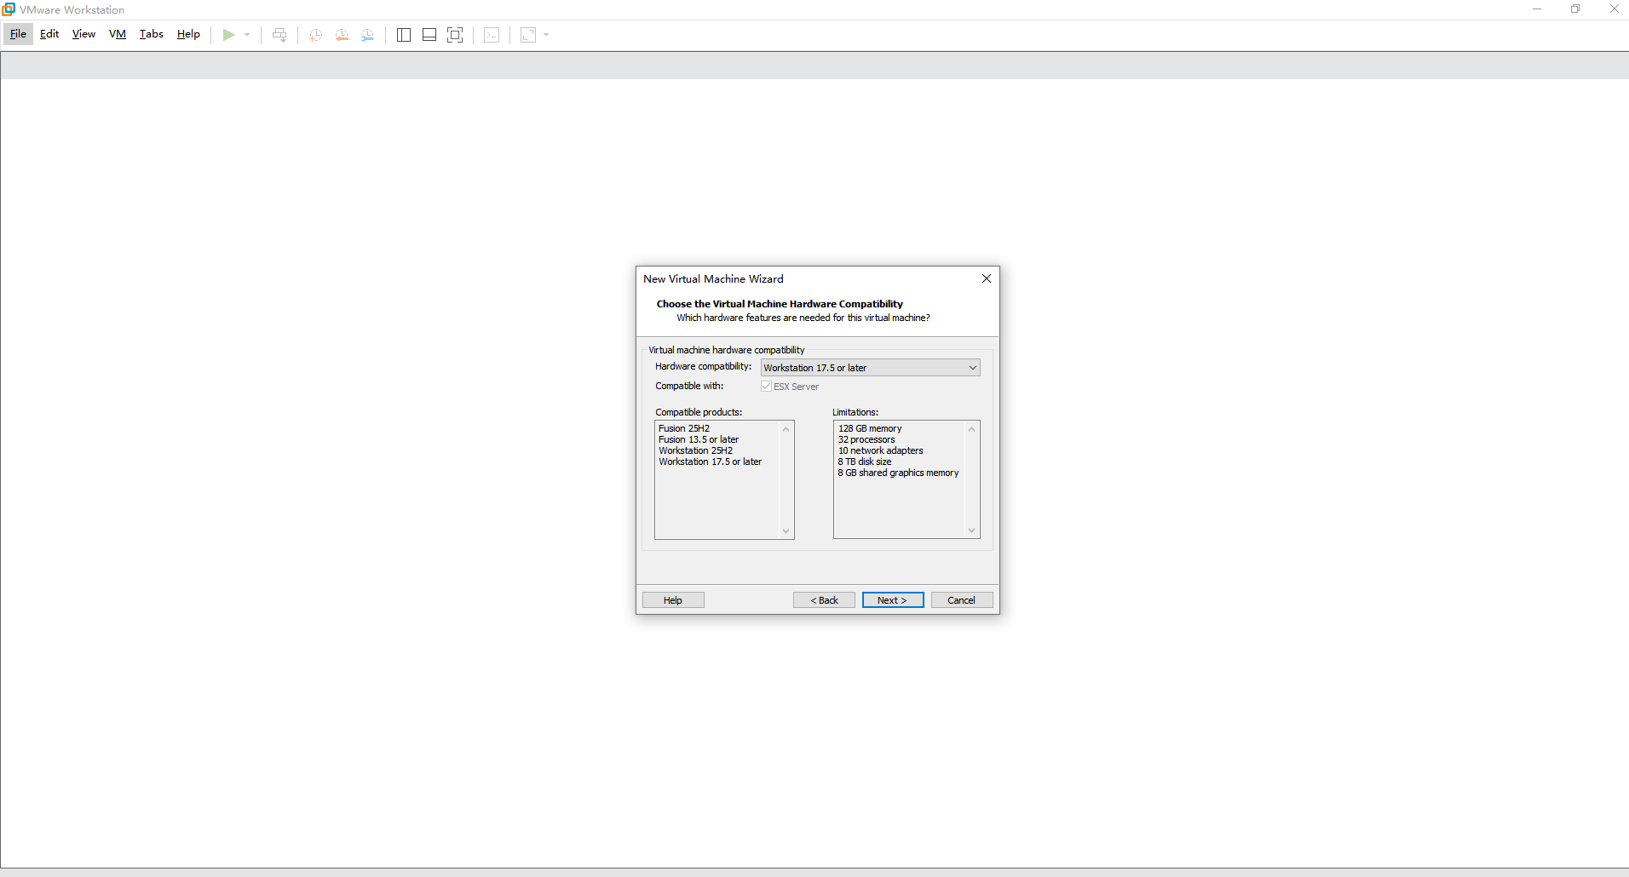
Task: Click '8 TB disk size' limitation
Action: (x=865, y=461)
